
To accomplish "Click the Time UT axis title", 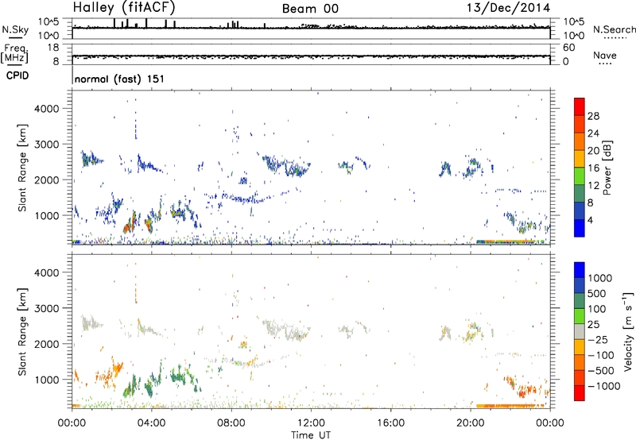I will coord(311,435).
